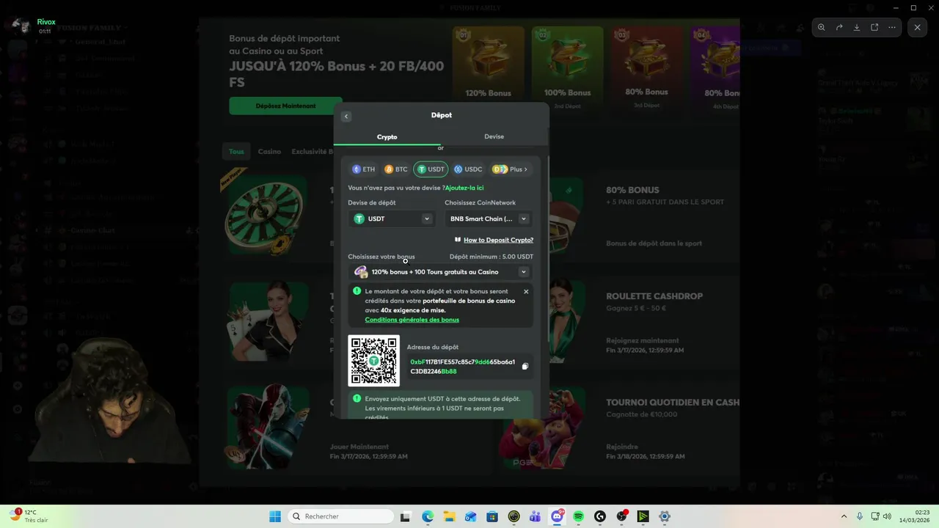Show hidden system tray icons chevron
This screenshot has width=939, height=528.
pyautogui.click(x=844, y=516)
